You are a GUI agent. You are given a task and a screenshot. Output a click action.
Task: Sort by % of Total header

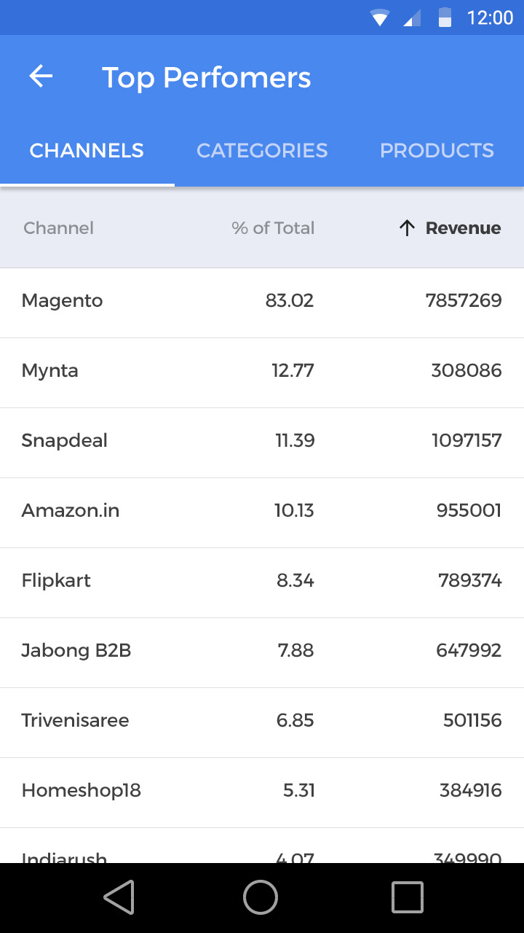(273, 228)
